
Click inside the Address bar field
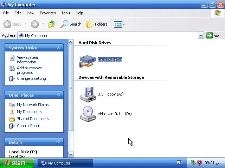pyautogui.click(x=108, y=35)
